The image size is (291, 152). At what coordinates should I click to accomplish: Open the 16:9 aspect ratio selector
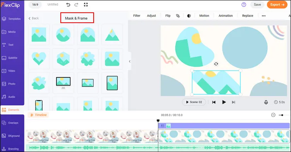pyautogui.click(x=35, y=5)
